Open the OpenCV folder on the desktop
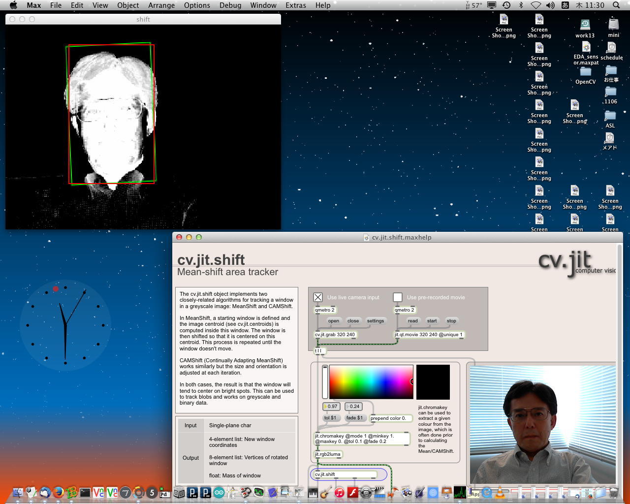This screenshot has width=630, height=504. tap(585, 72)
